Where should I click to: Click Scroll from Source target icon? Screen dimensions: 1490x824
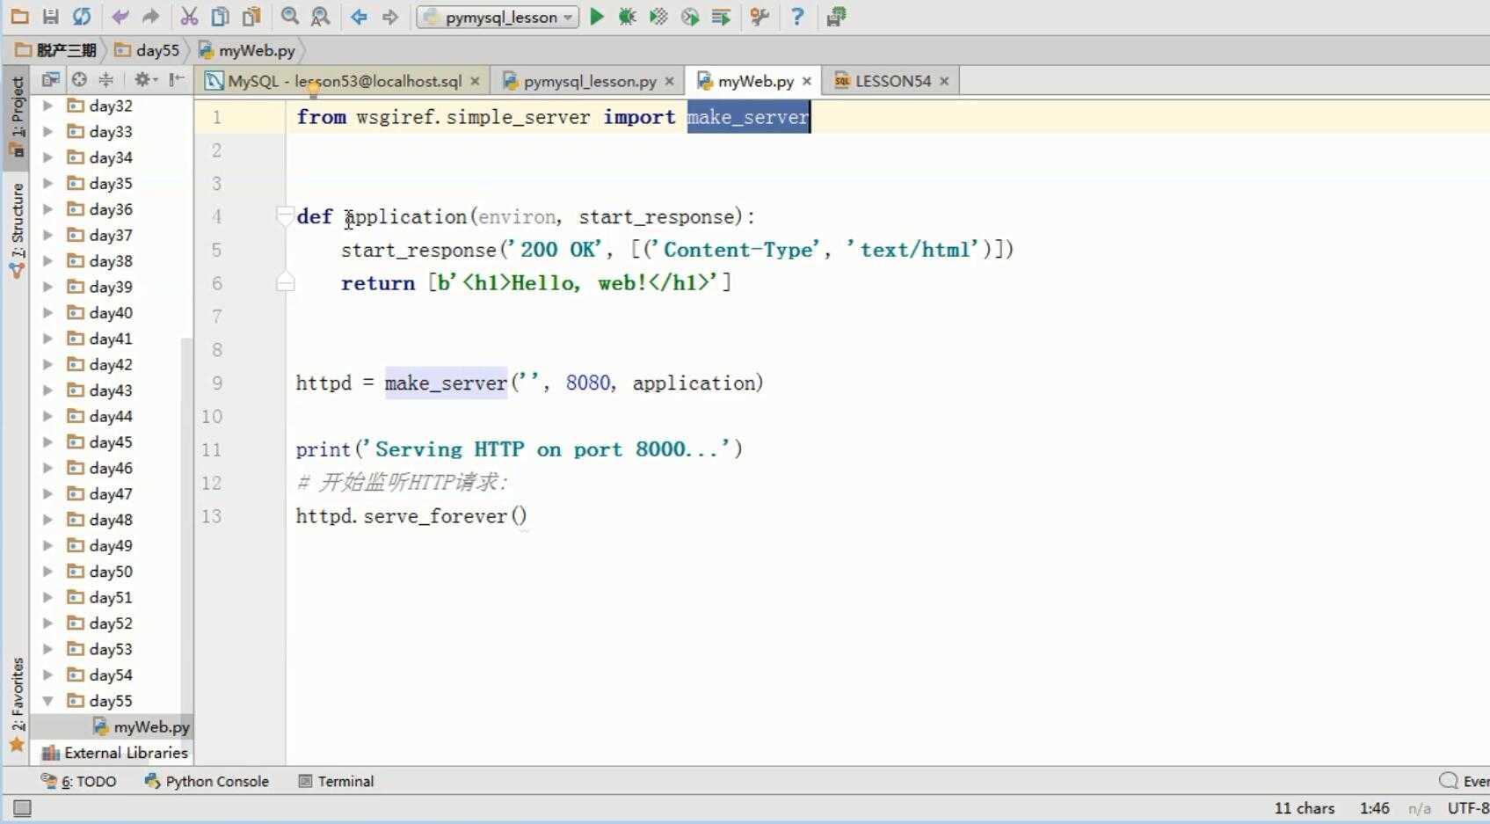(x=79, y=80)
